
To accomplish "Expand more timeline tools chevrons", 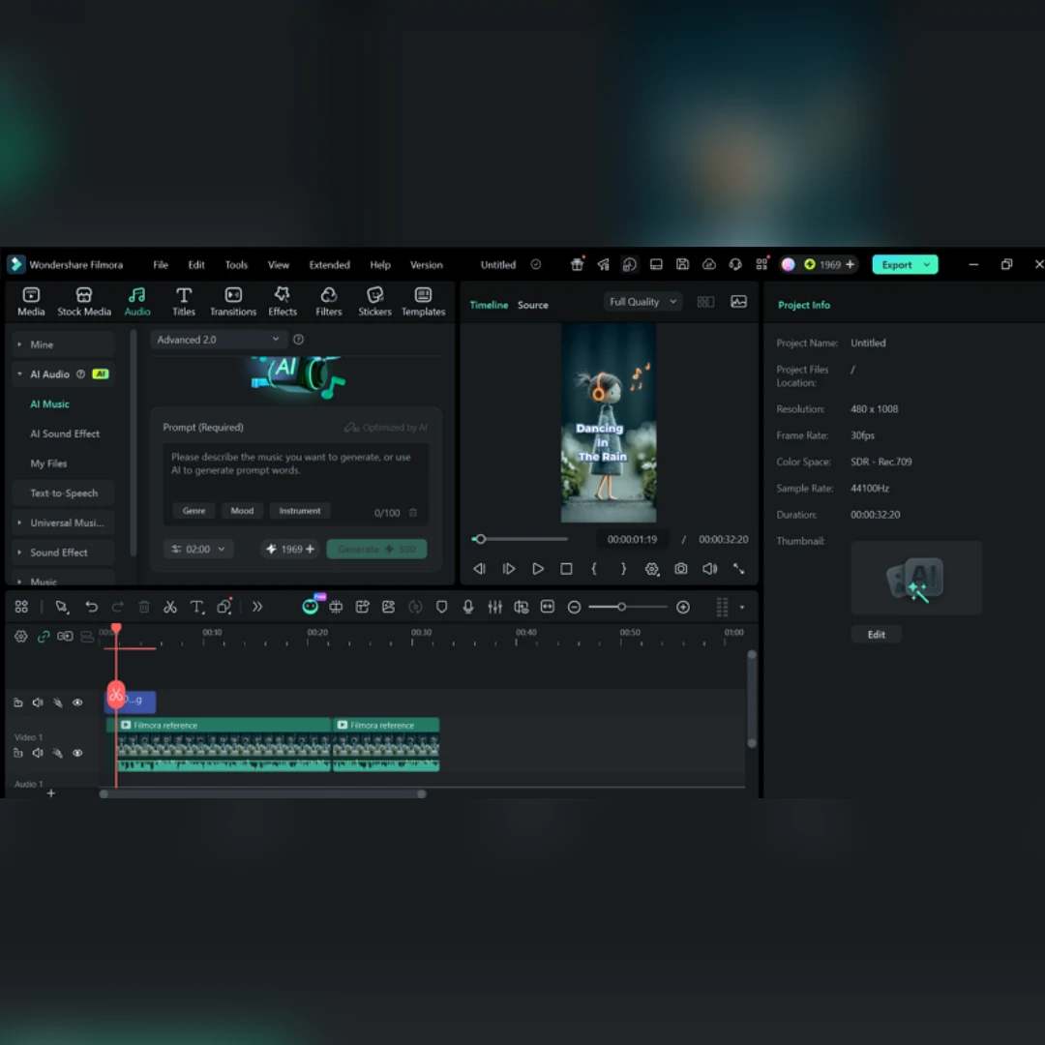I will [x=257, y=607].
